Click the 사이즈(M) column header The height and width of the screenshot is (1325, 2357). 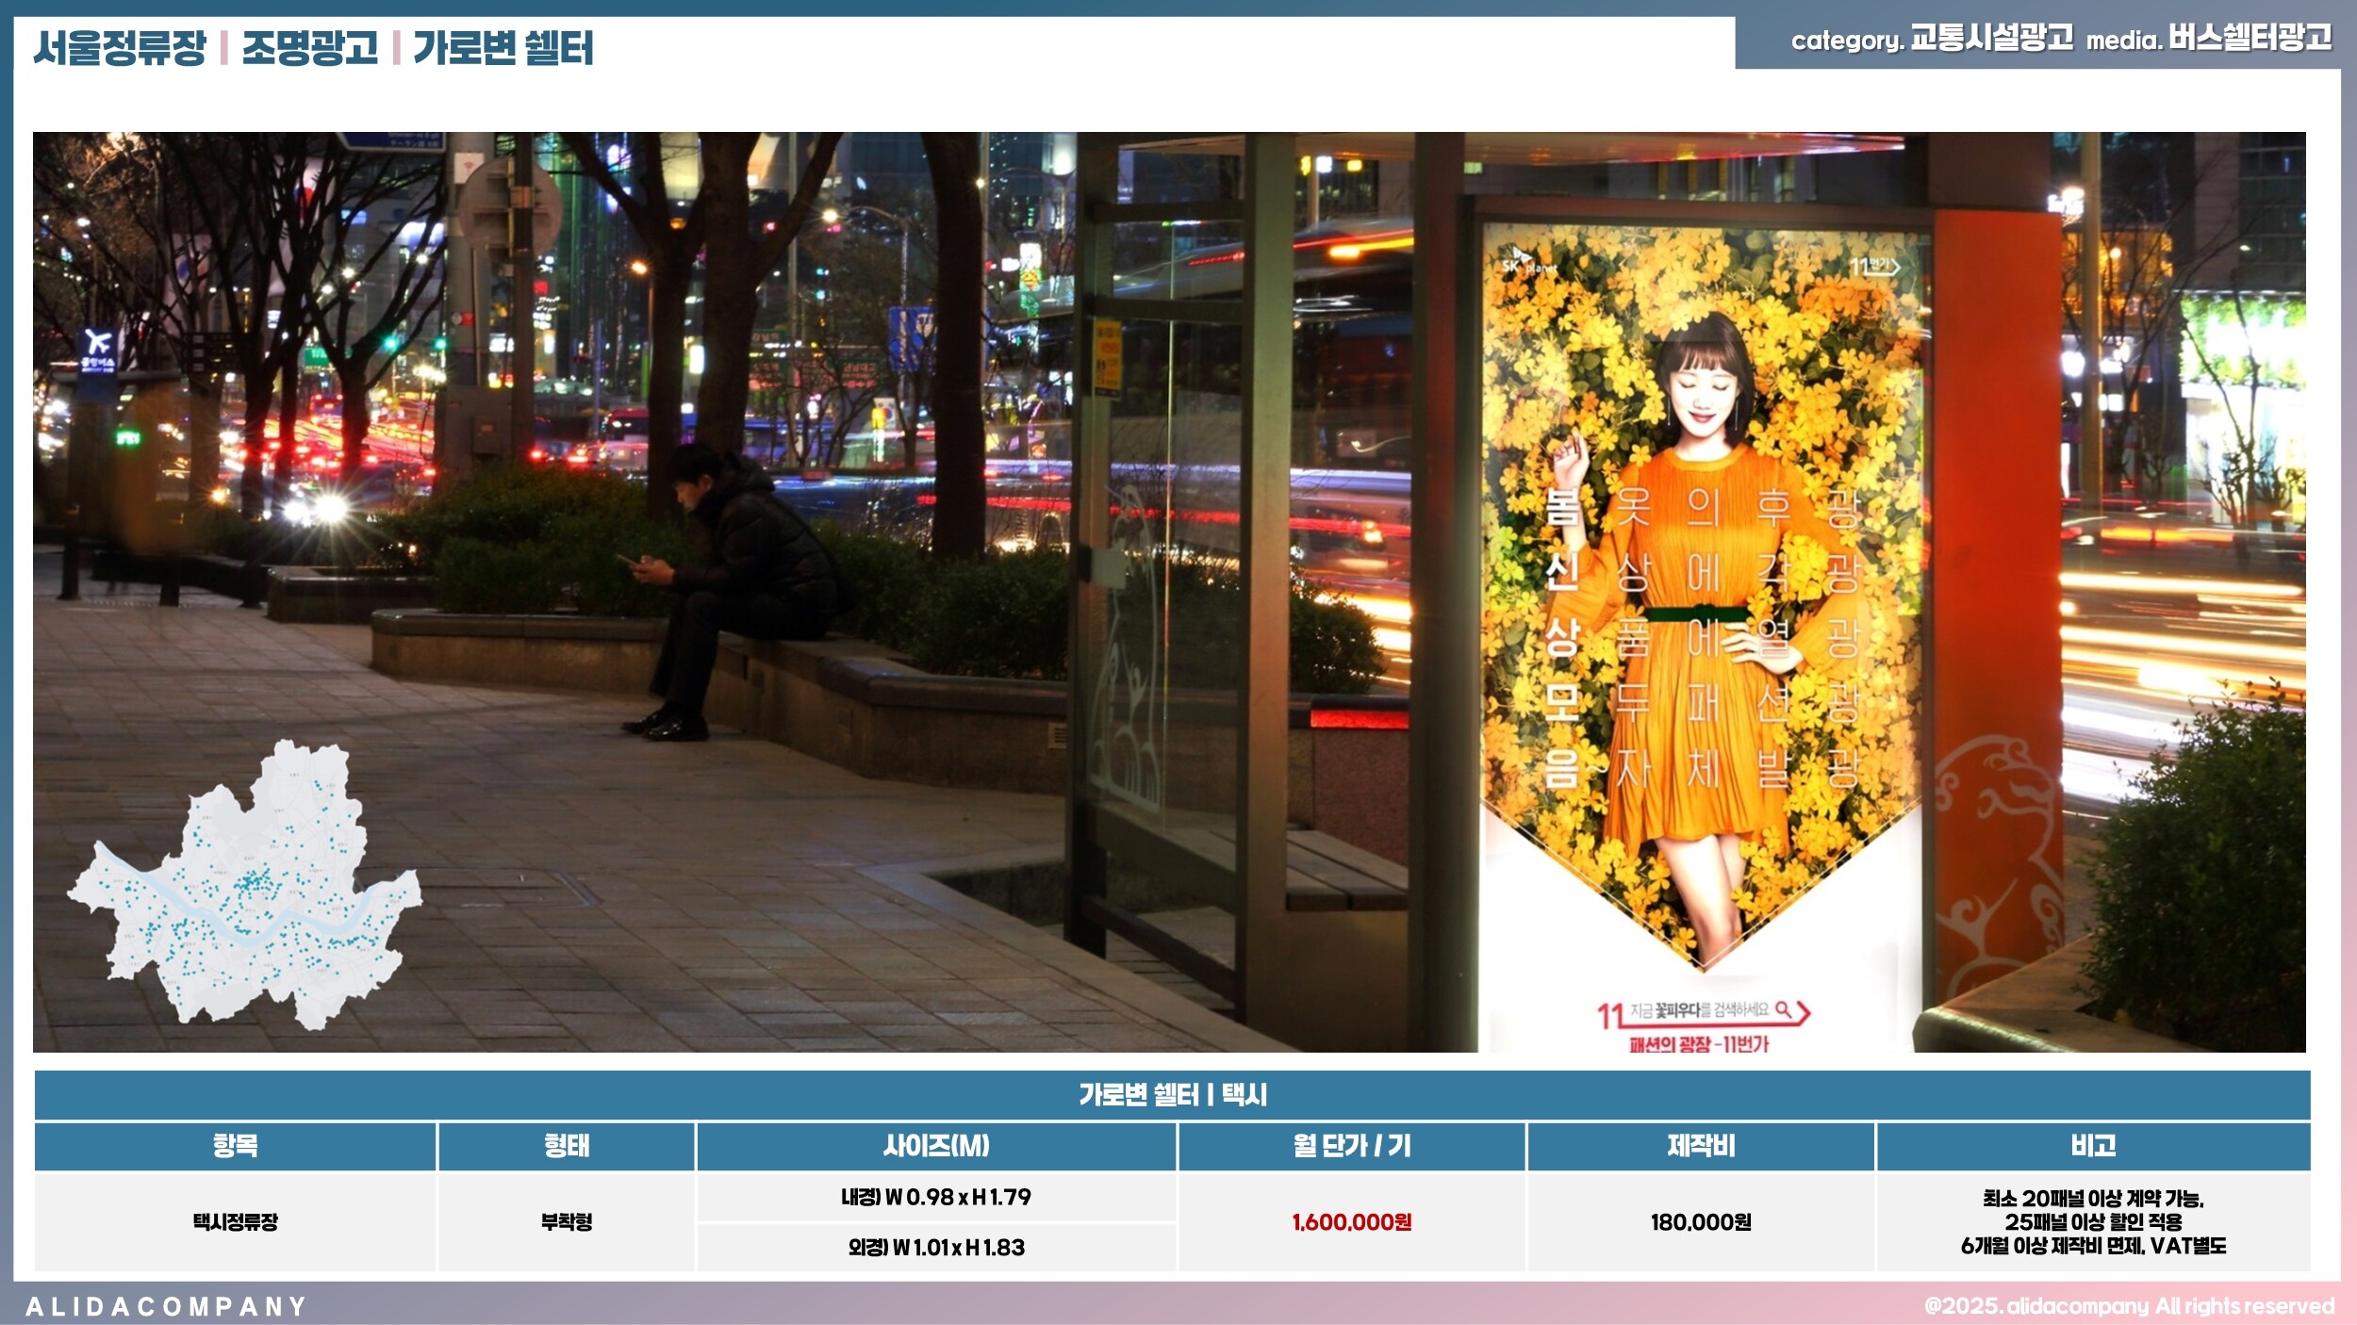[x=935, y=1146]
